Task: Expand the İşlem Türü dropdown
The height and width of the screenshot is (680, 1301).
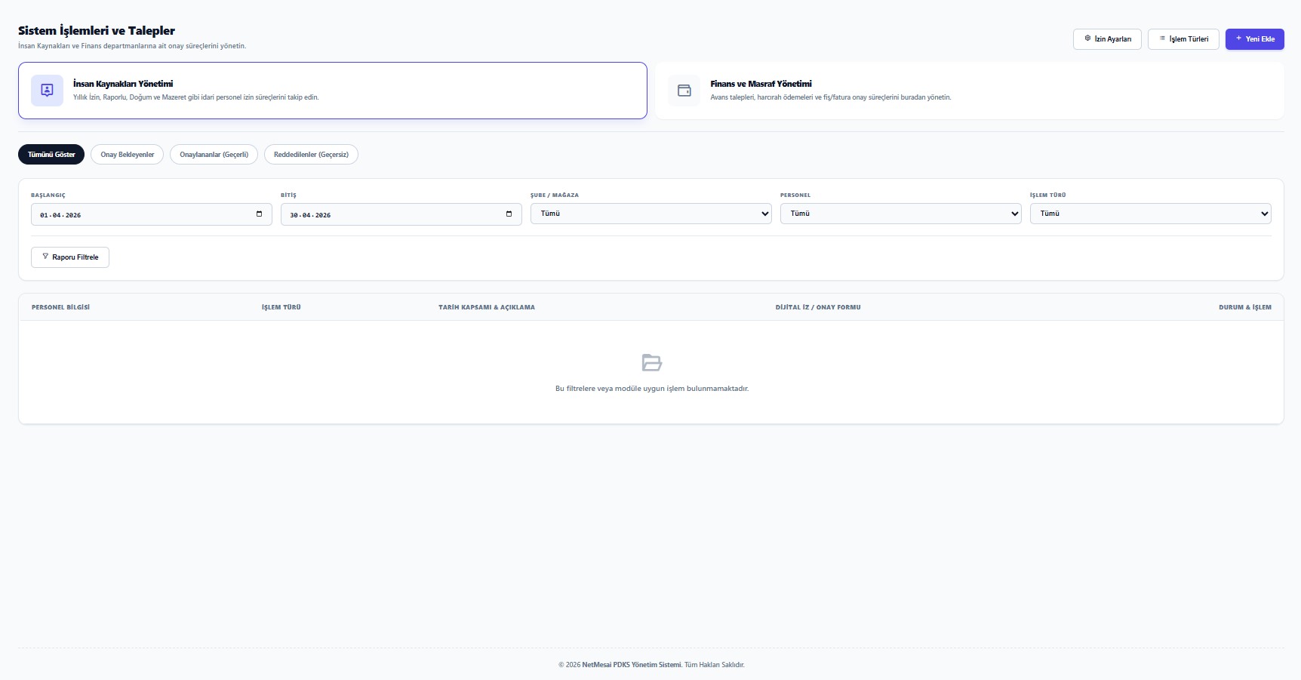Action: tap(1151, 214)
